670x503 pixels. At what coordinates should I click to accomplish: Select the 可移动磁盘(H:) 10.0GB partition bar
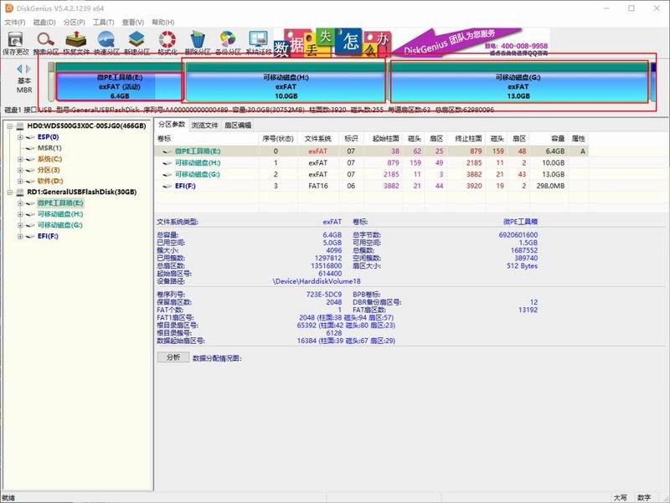(286, 87)
